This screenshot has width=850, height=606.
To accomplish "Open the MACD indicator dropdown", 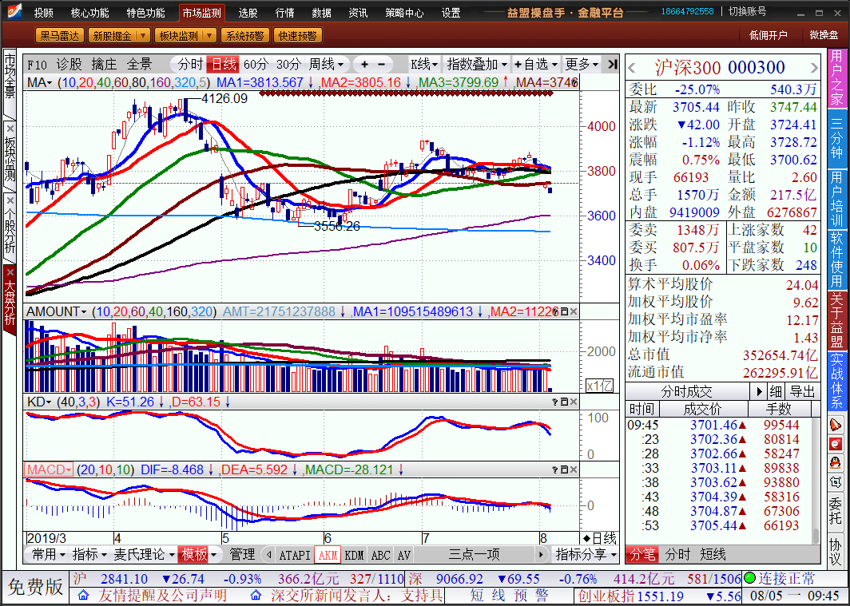I will click(49, 469).
